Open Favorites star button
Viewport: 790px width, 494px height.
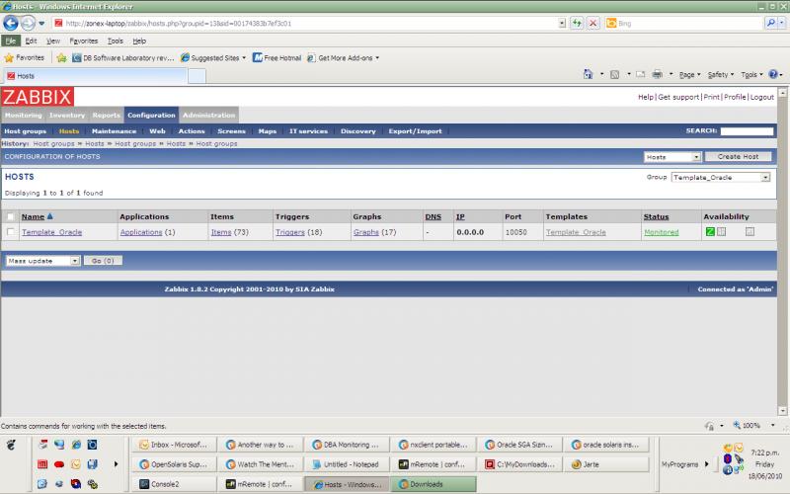tap(24, 58)
